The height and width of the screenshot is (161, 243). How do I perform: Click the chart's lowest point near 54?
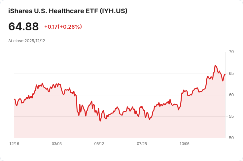tap(100, 121)
